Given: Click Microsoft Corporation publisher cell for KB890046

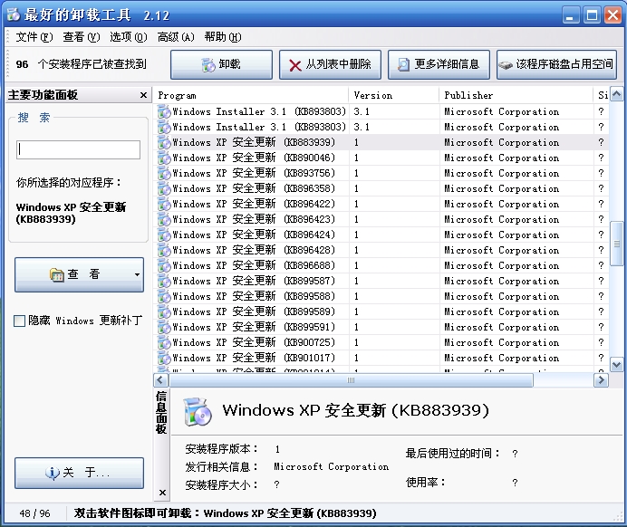Looking at the screenshot, I should [501, 158].
